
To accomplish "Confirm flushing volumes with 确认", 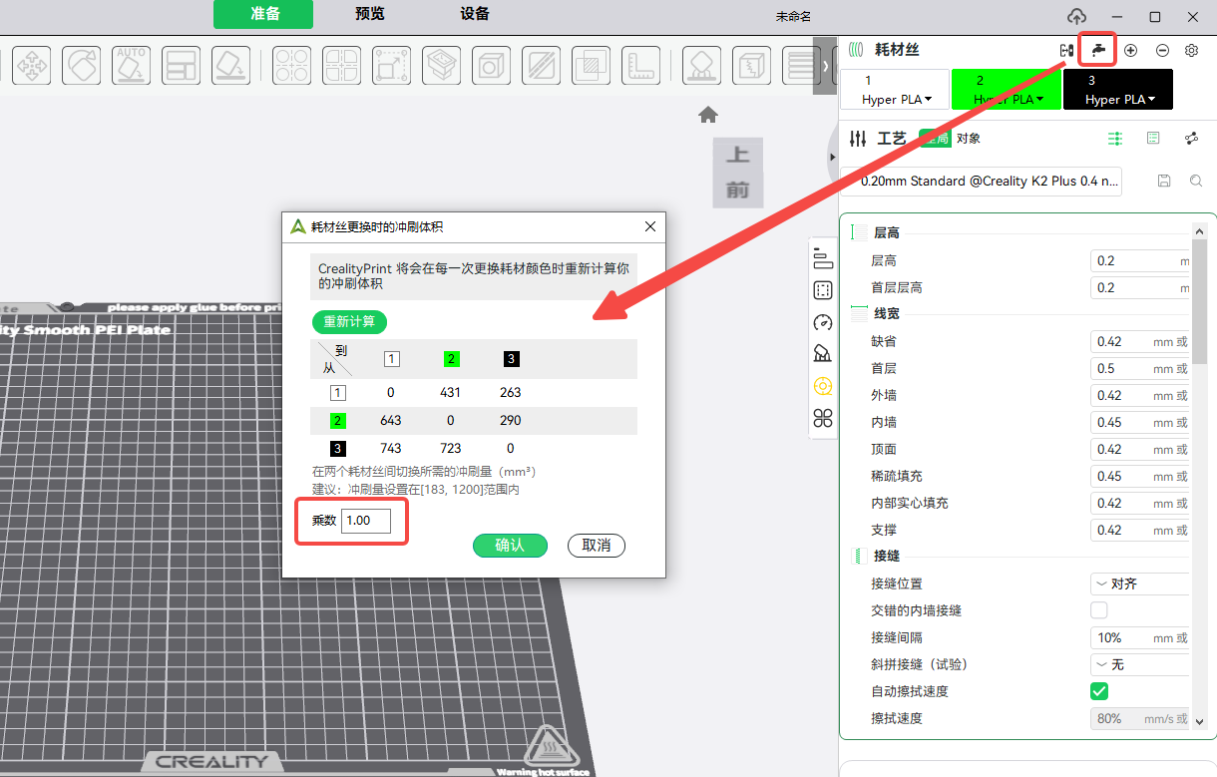I will click(x=510, y=546).
